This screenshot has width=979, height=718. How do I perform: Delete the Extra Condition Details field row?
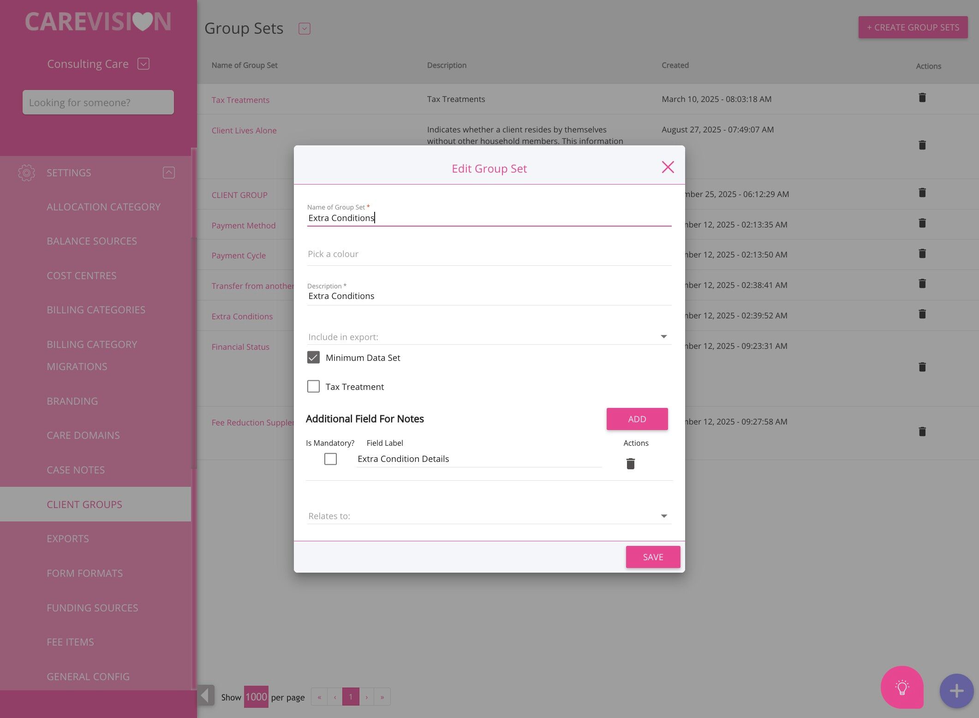[x=630, y=463]
